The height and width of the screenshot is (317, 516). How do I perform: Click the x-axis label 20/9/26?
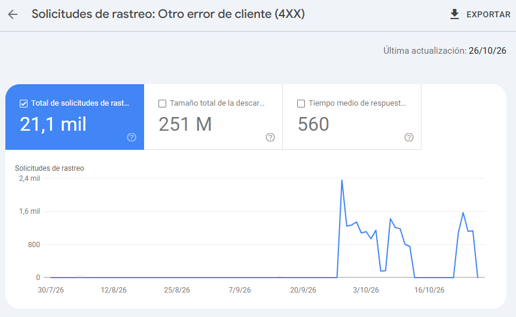tap(303, 290)
